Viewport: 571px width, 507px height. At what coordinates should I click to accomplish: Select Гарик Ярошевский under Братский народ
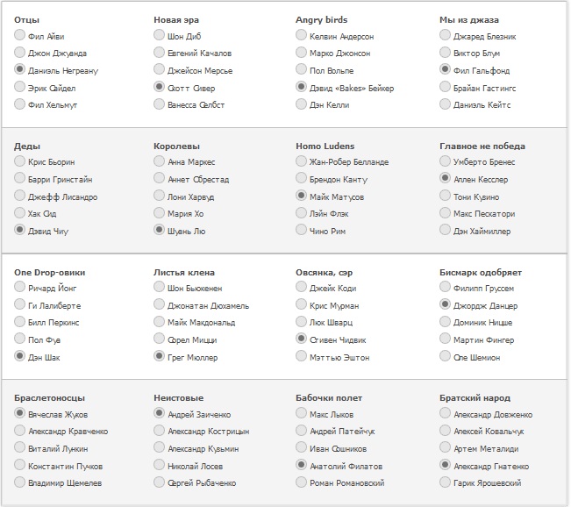[x=446, y=482]
